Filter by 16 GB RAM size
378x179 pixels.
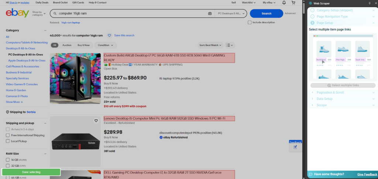tap(8, 160)
